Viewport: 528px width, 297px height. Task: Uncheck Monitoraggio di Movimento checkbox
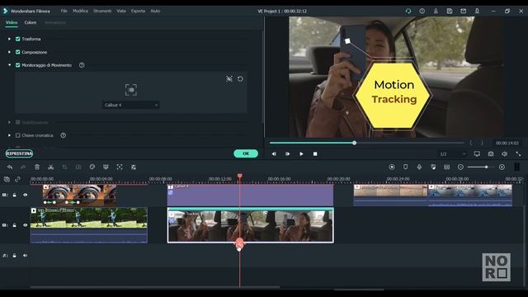click(18, 65)
